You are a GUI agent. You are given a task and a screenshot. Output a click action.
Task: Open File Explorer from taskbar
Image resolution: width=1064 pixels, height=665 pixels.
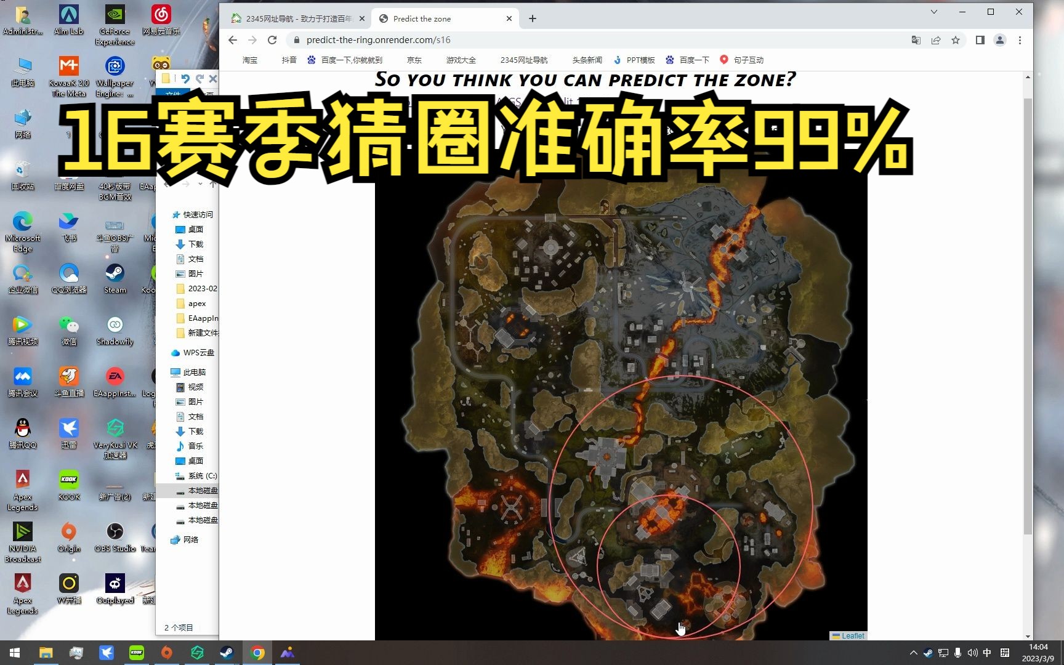coord(46,653)
